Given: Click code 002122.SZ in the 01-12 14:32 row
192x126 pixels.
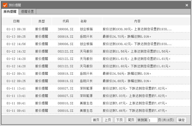Looking at the screenshot, I should click(x=66, y=51).
